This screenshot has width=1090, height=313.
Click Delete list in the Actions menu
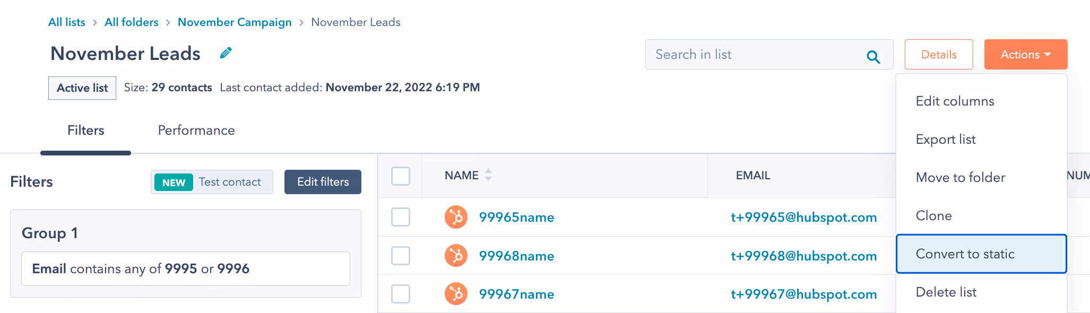coord(946,292)
